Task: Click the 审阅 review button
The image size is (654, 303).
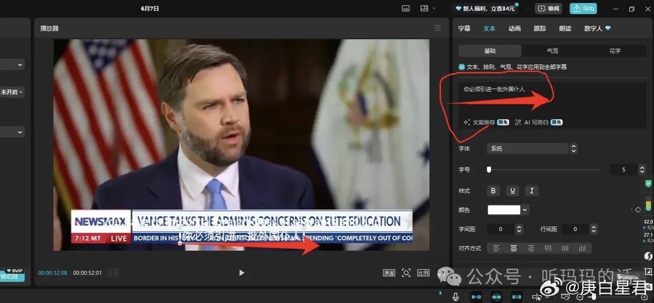Action: coord(549,9)
